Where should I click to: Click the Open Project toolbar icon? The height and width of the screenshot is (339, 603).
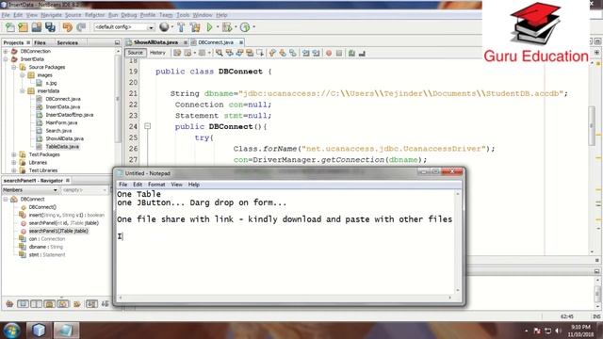coord(37,27)
